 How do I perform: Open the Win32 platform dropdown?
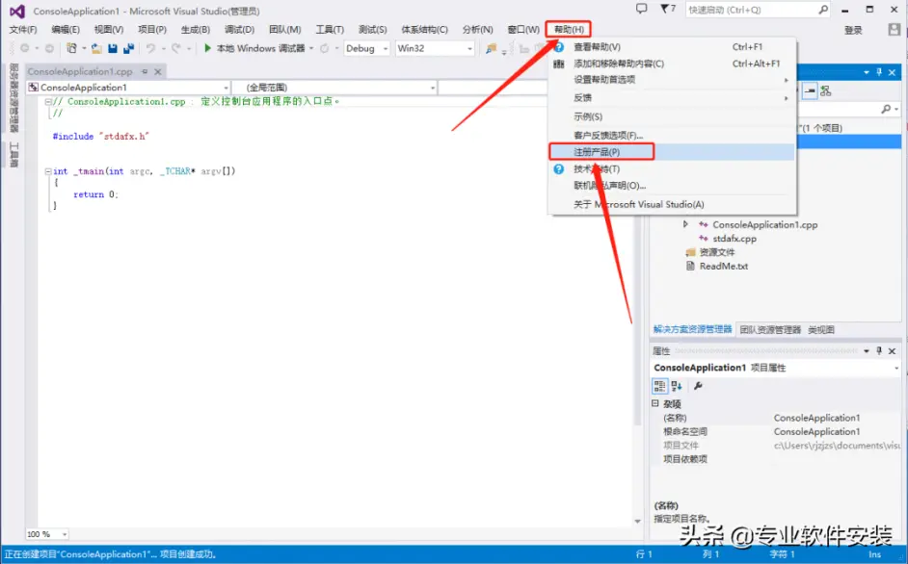[x=469, y=48]
